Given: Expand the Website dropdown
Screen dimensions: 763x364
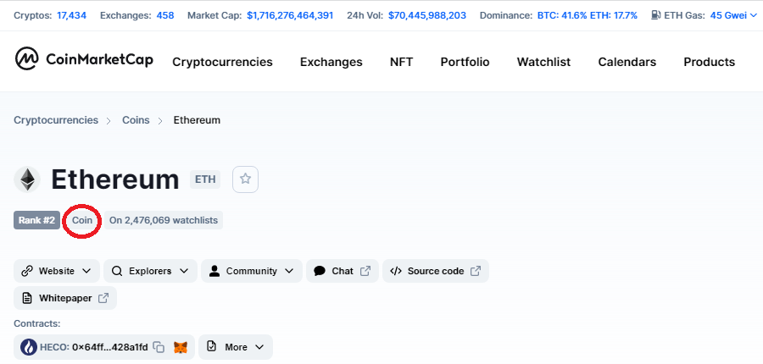Looking at the screenshot, I should [x=57, y=271].
